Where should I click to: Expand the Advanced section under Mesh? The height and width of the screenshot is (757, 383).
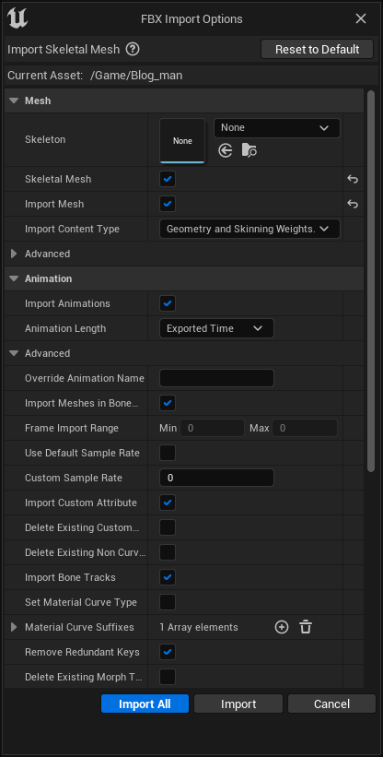pos(14,254)
